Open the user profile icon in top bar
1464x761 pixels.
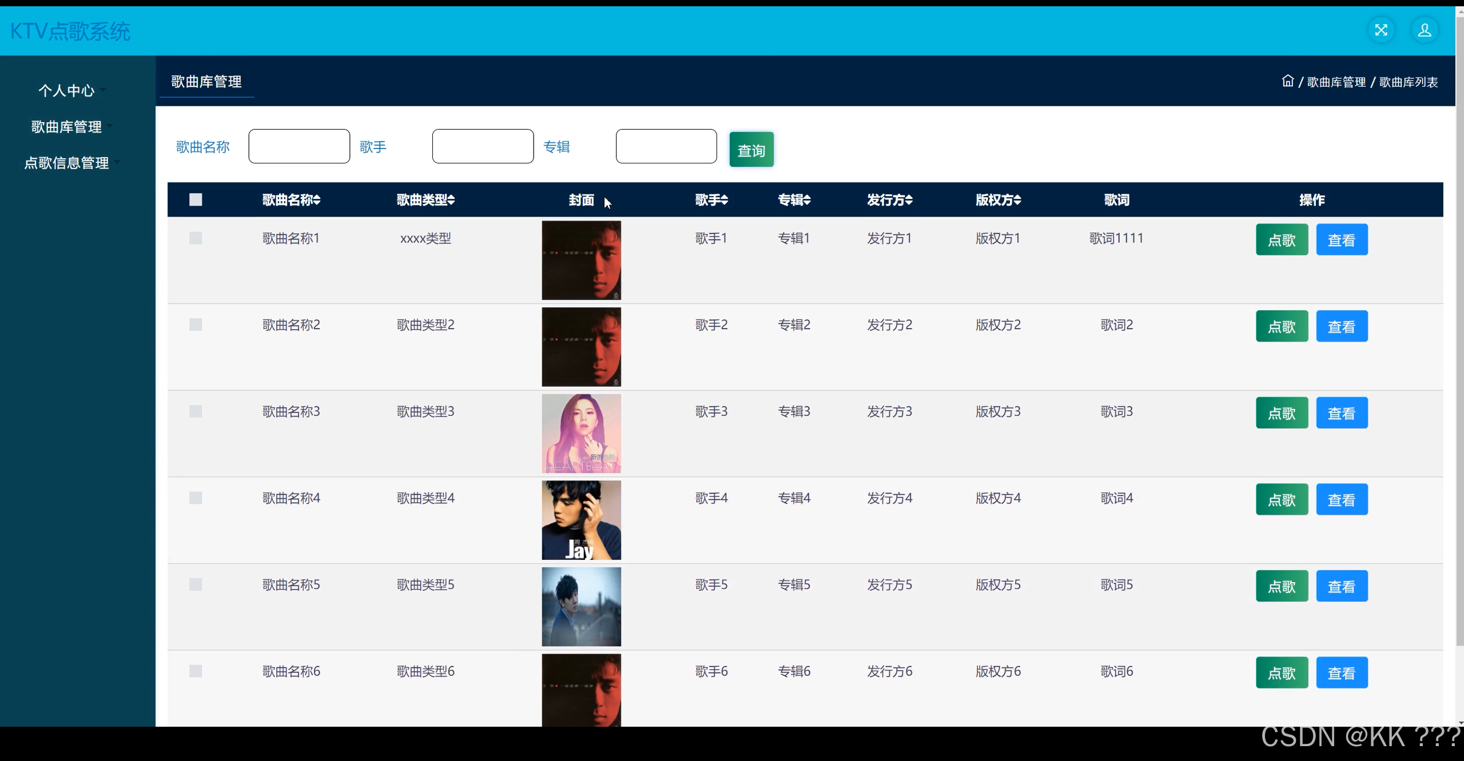tap(1425, 30)
